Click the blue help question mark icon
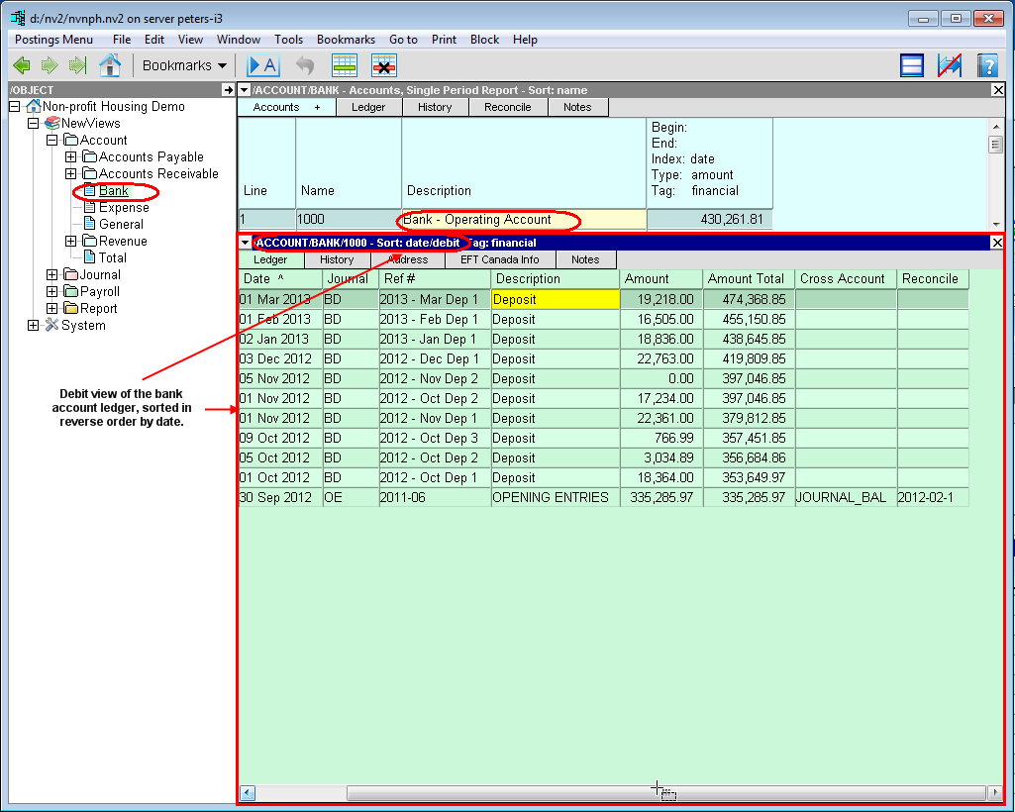Image resolution: width=1015 pixels, height=812 pixels. point(987,65)
